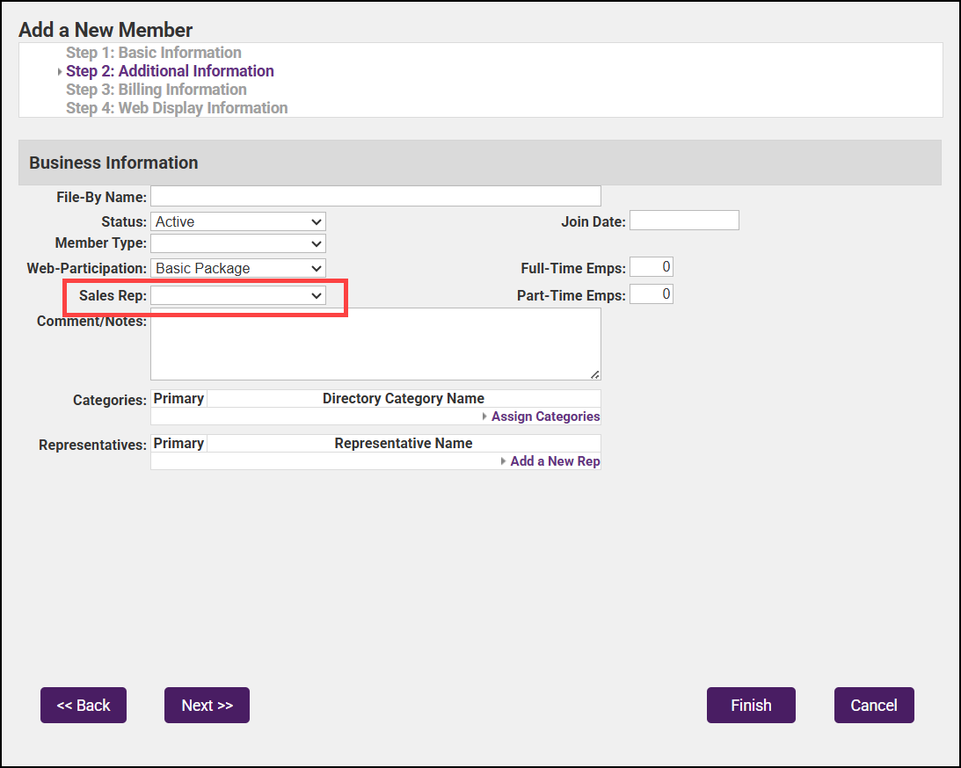Open the Web-Participation dropdown

(238, 268)
